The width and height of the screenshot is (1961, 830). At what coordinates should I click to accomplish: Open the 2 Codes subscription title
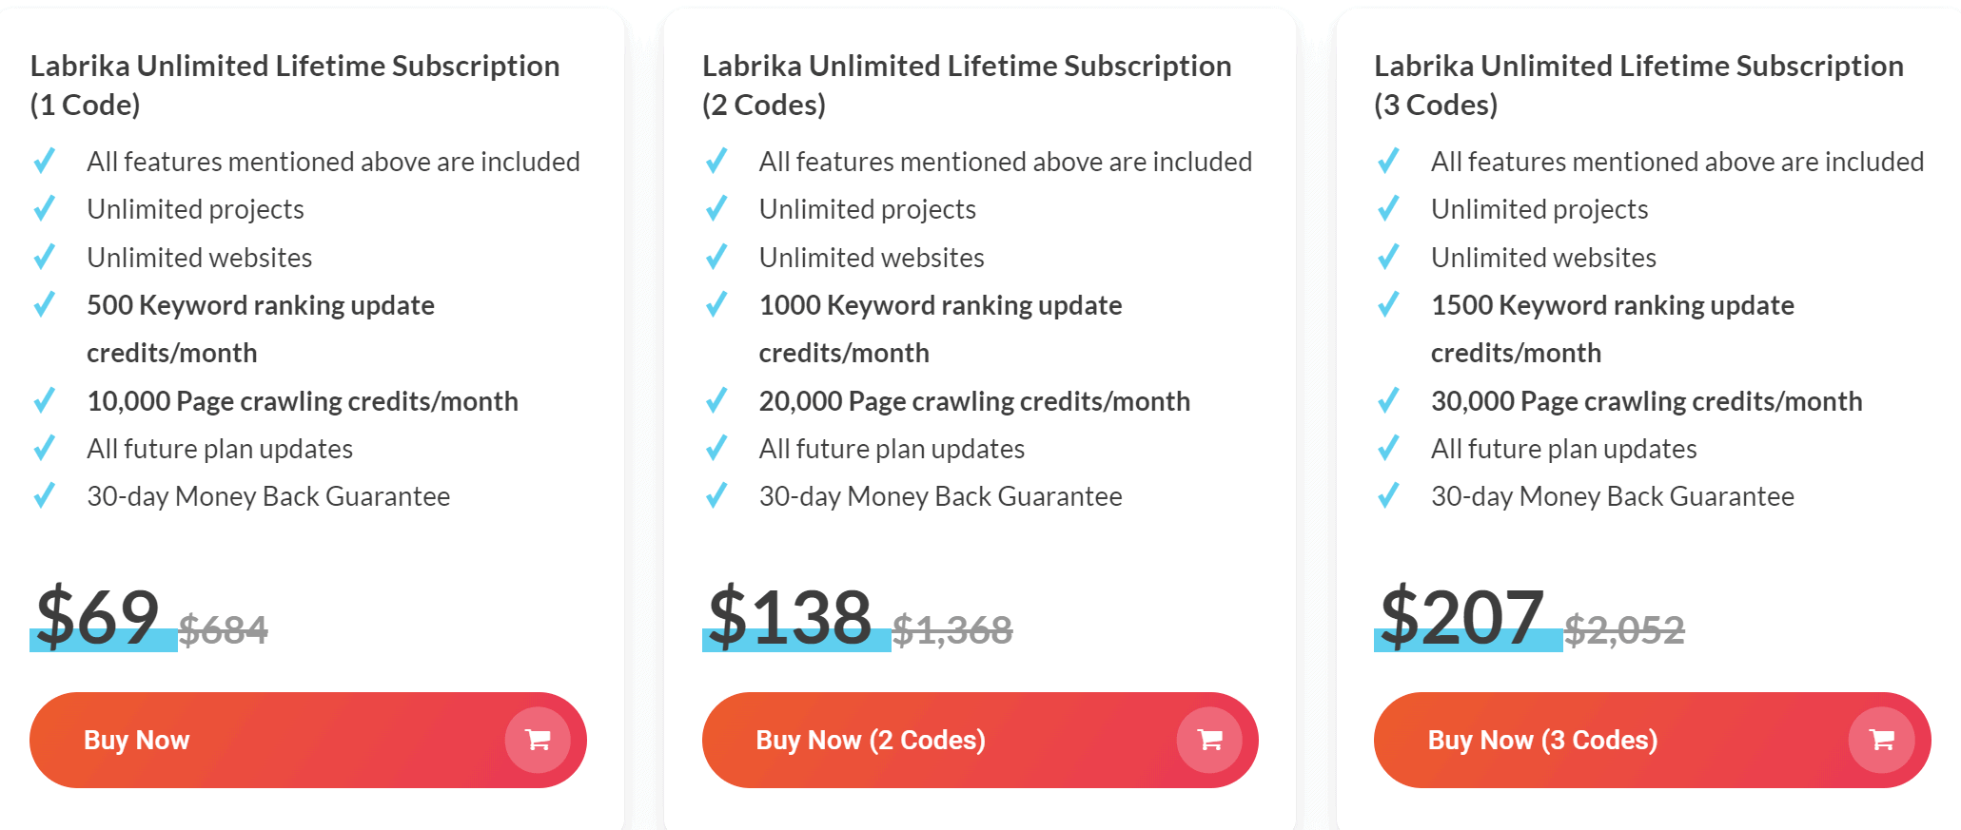click(967, 85)
